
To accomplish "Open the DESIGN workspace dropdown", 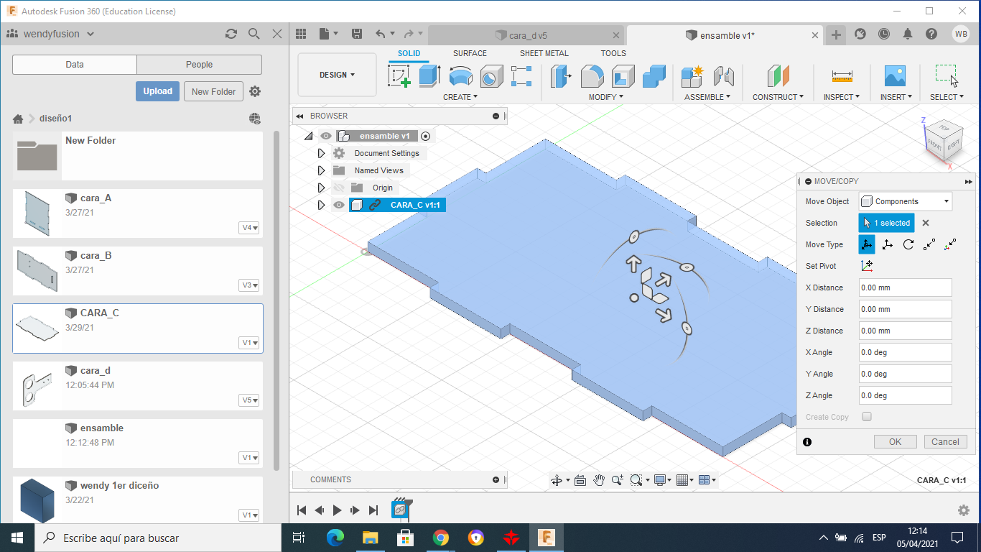I will (337, 75).
